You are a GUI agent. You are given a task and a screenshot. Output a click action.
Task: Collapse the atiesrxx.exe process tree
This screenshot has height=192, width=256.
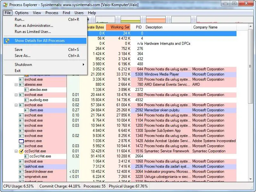pos(16,84)
